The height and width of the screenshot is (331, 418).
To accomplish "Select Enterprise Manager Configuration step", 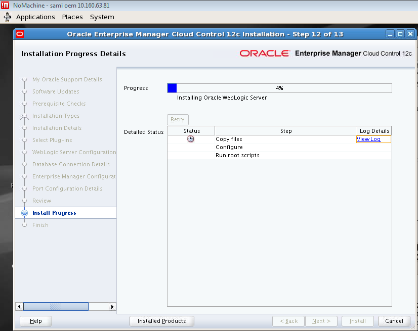I will [74, 176].
